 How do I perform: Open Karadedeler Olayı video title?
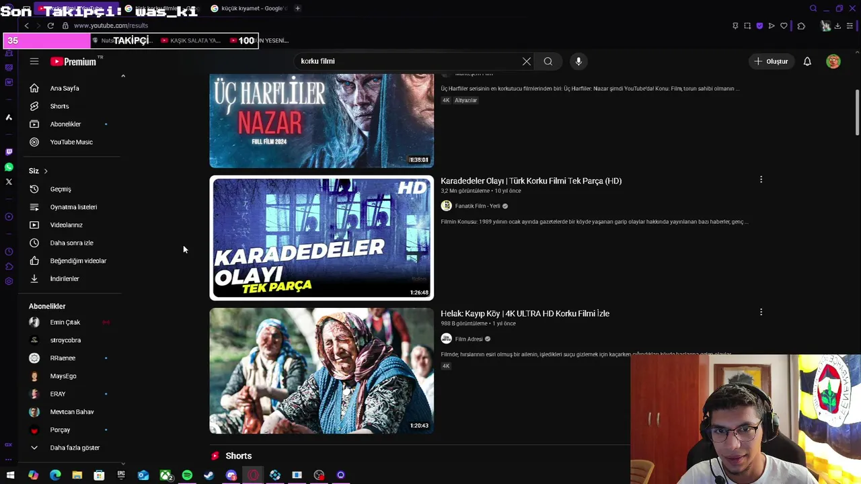[x=531, y=181]
